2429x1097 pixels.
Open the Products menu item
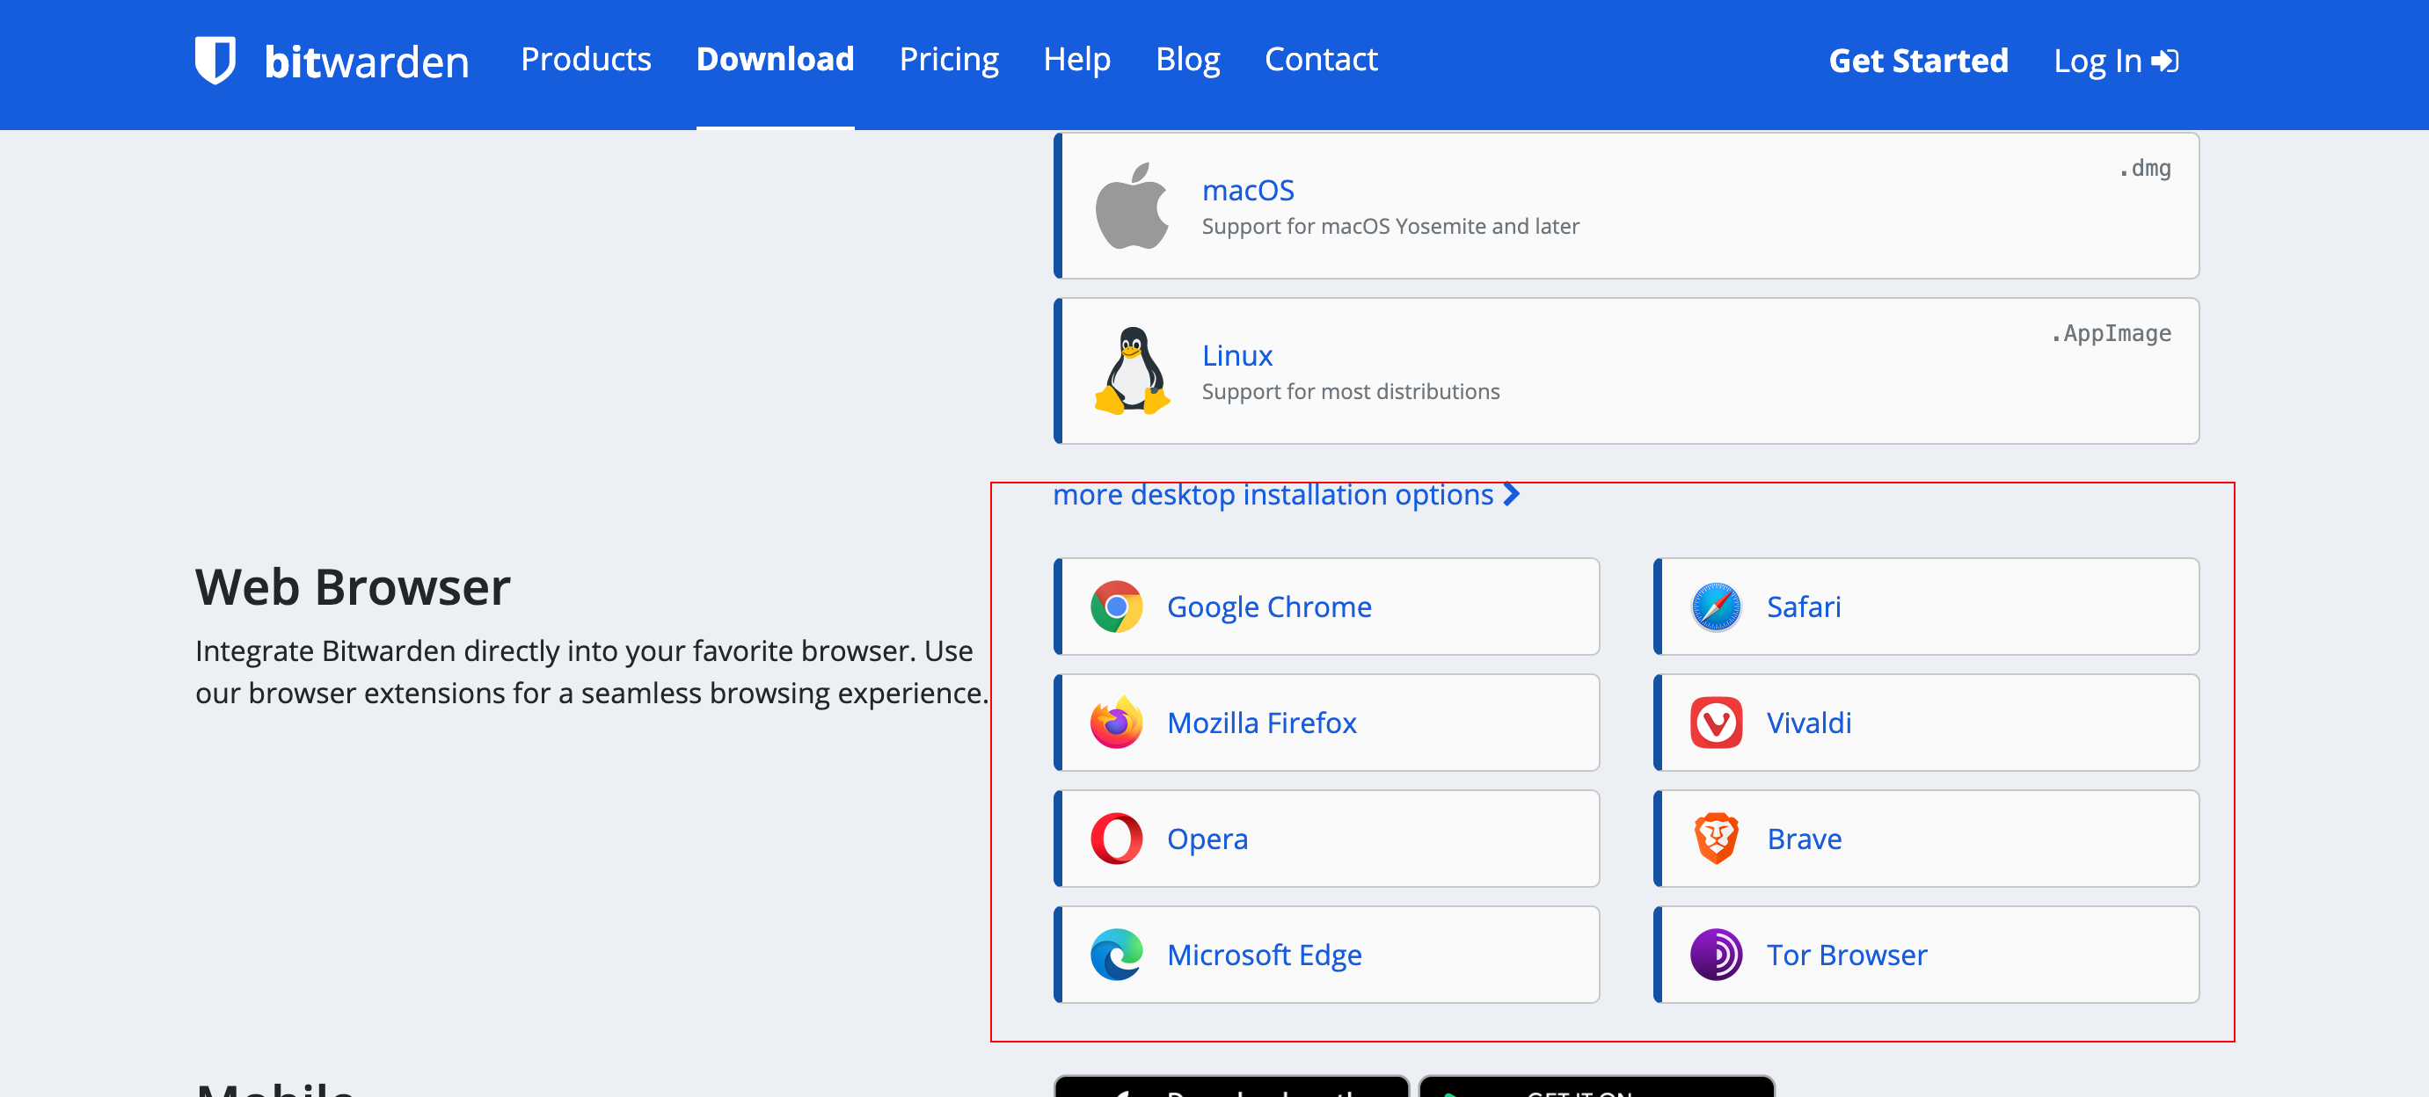586,60
